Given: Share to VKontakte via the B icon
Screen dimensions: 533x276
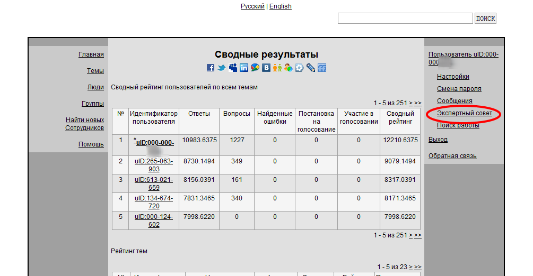Looking at the screenshot, I should click(266, 68).
